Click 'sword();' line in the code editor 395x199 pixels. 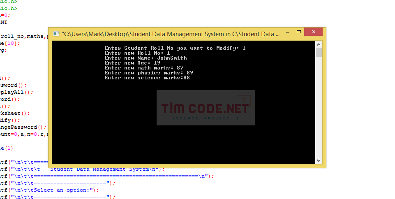13,85
